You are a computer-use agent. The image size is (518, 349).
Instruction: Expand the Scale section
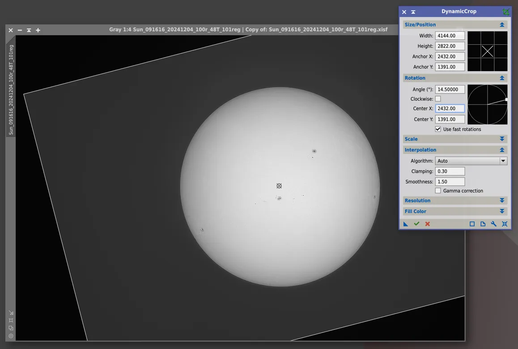coord(502,139)
